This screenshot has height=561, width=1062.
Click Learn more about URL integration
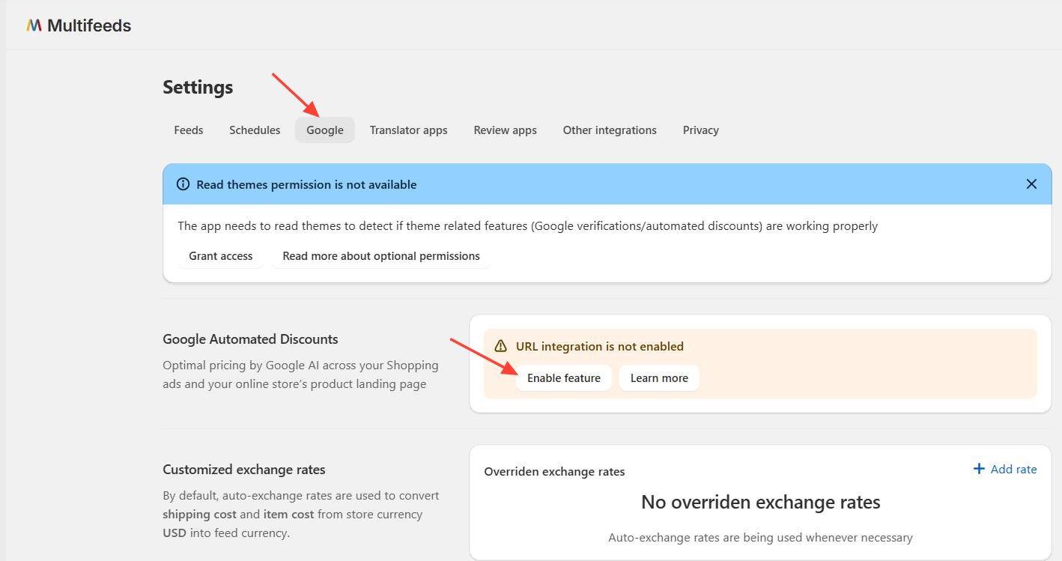click(659, 378)
